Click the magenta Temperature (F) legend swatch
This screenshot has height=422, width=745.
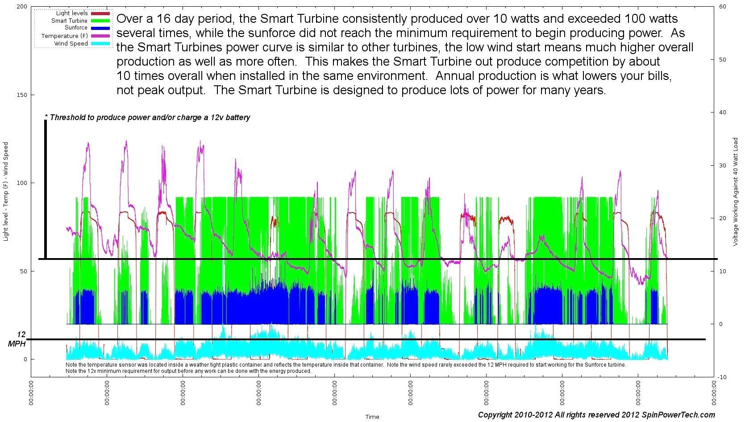(x=100, y=36)
